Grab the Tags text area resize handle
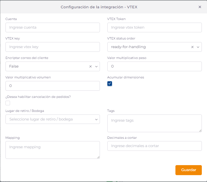This screenshot has height=182, width=207. pos(200,130)
